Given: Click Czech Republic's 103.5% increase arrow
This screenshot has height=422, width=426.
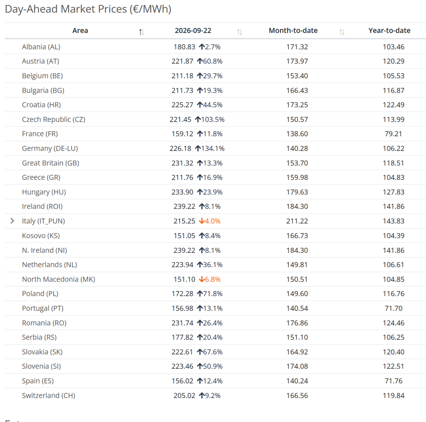Looking at the screenshot, I should [198, 119].
